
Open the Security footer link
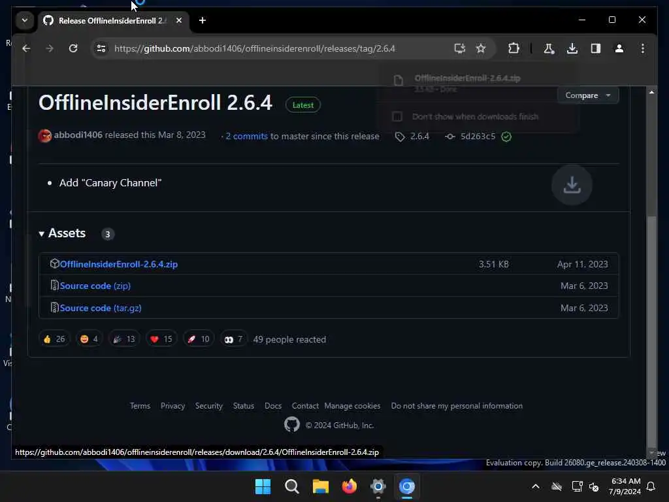tap(208, 406)
